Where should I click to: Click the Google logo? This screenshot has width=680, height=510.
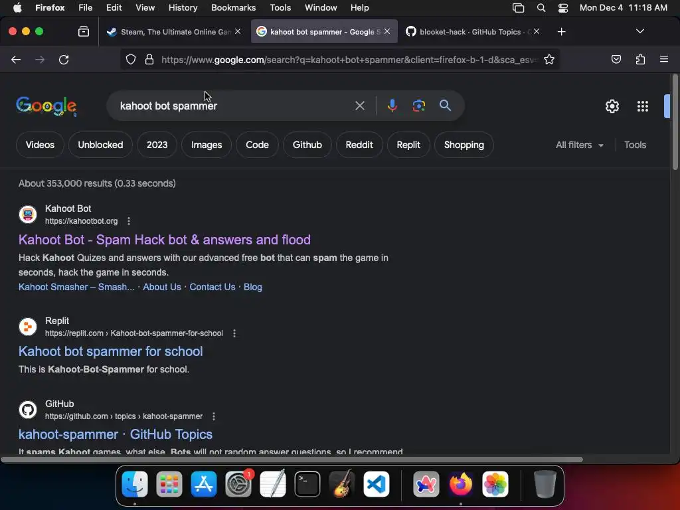(x=46, y=106)
